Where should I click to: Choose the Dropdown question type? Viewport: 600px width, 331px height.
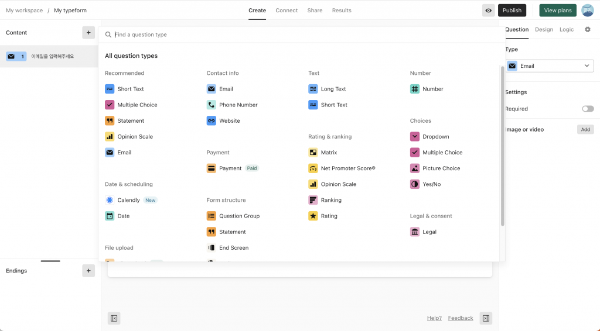(429, 137)
